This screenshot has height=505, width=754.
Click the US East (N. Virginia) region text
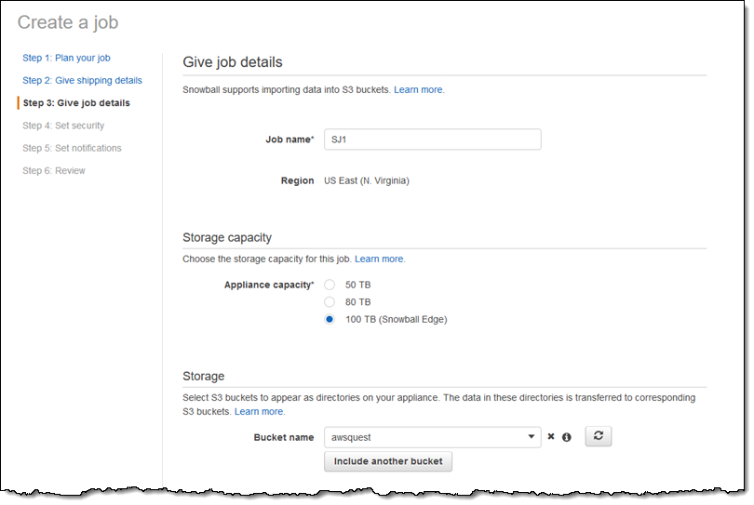[x=366, y=180]
